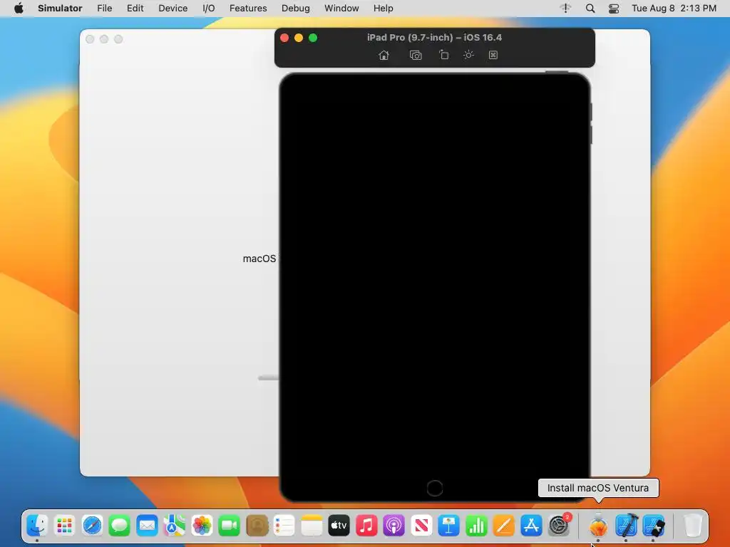Open the Simulator app menu
This screenshot has height=547, width=730.
pyautogui.click(x=60, y=9)
